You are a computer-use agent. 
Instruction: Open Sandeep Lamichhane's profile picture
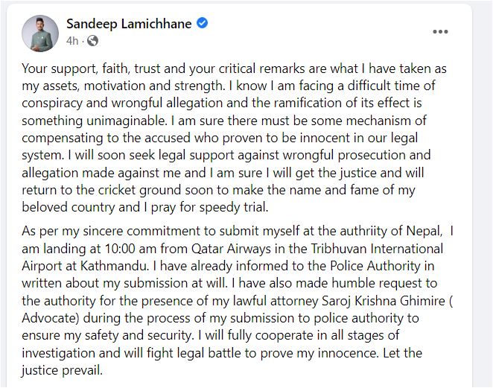[40, 33]
